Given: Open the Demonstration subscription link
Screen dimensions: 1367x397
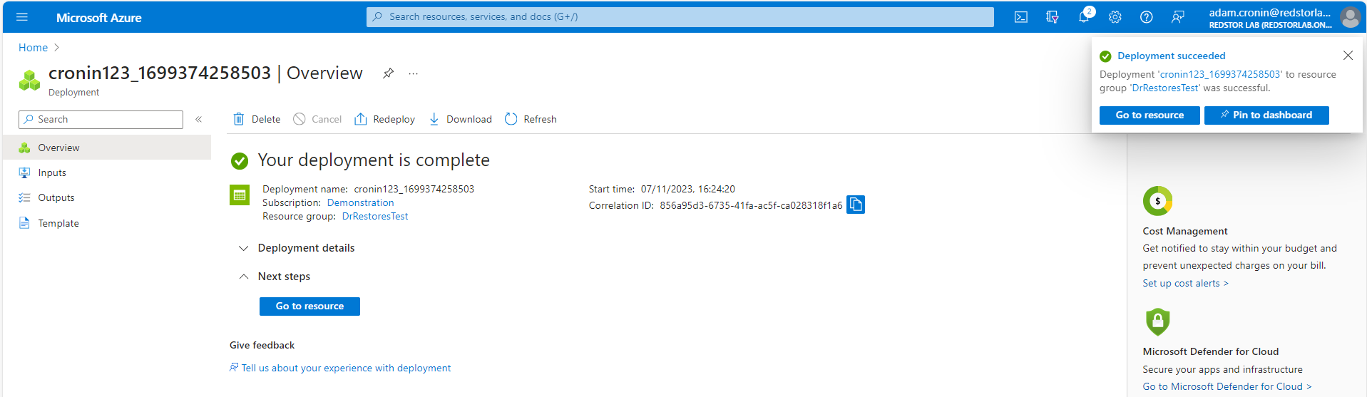Looking at the screenshot, I should (x=360, y=202).
